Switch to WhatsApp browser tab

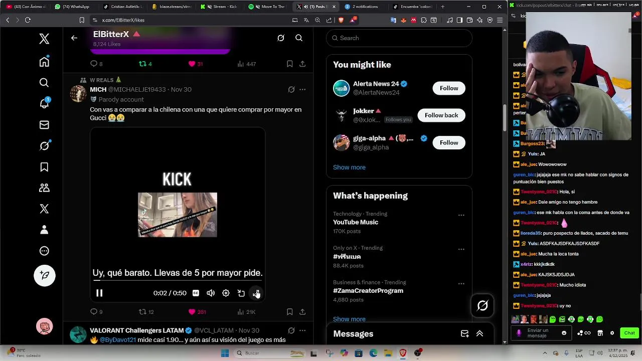[x=73, y=7]
